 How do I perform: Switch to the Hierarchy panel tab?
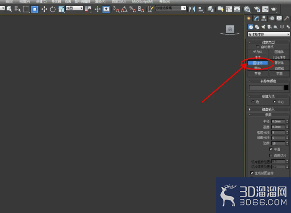click(x=264, y=18)
